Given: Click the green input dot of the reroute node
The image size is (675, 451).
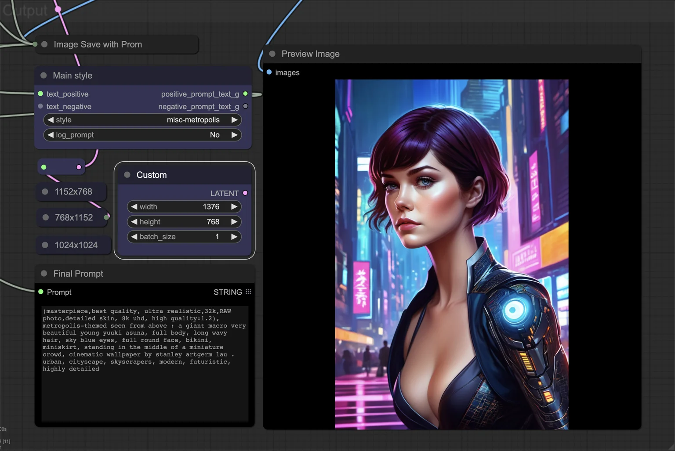Looking at the screenshot, I should coord(44,167).
